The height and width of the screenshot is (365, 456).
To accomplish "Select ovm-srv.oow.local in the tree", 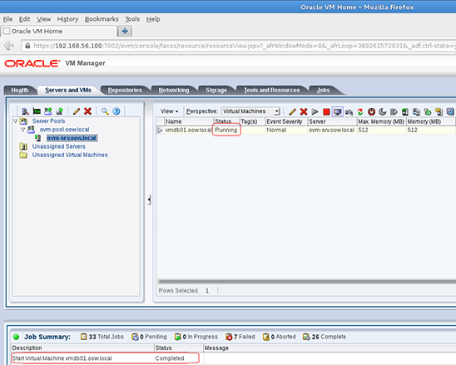I will (72, 138).
